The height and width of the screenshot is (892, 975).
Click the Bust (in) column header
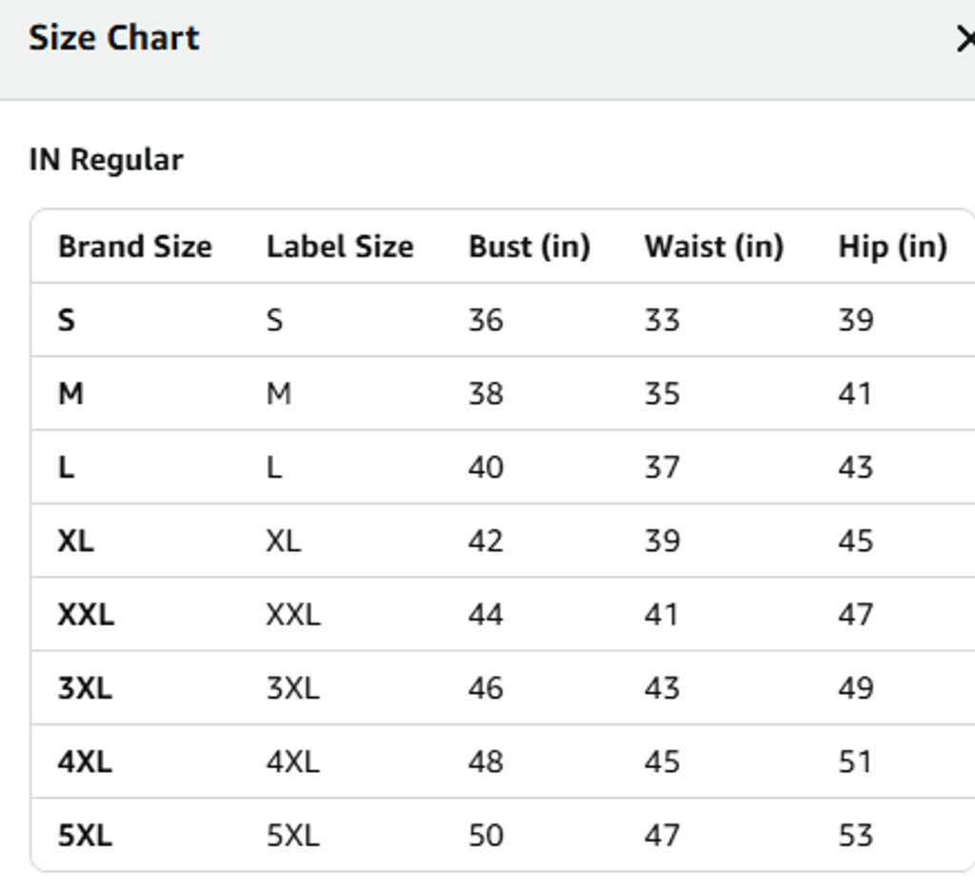click(528, 247)
